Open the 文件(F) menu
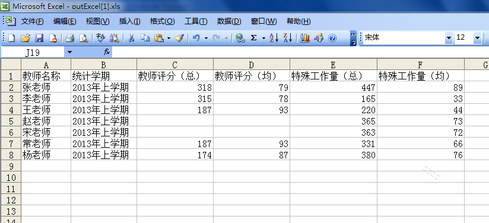 [32, 21]
